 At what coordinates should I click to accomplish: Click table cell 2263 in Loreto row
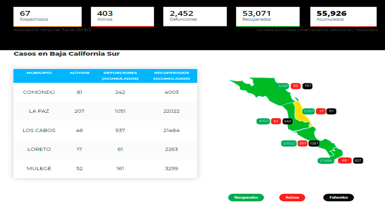point(171,149)
